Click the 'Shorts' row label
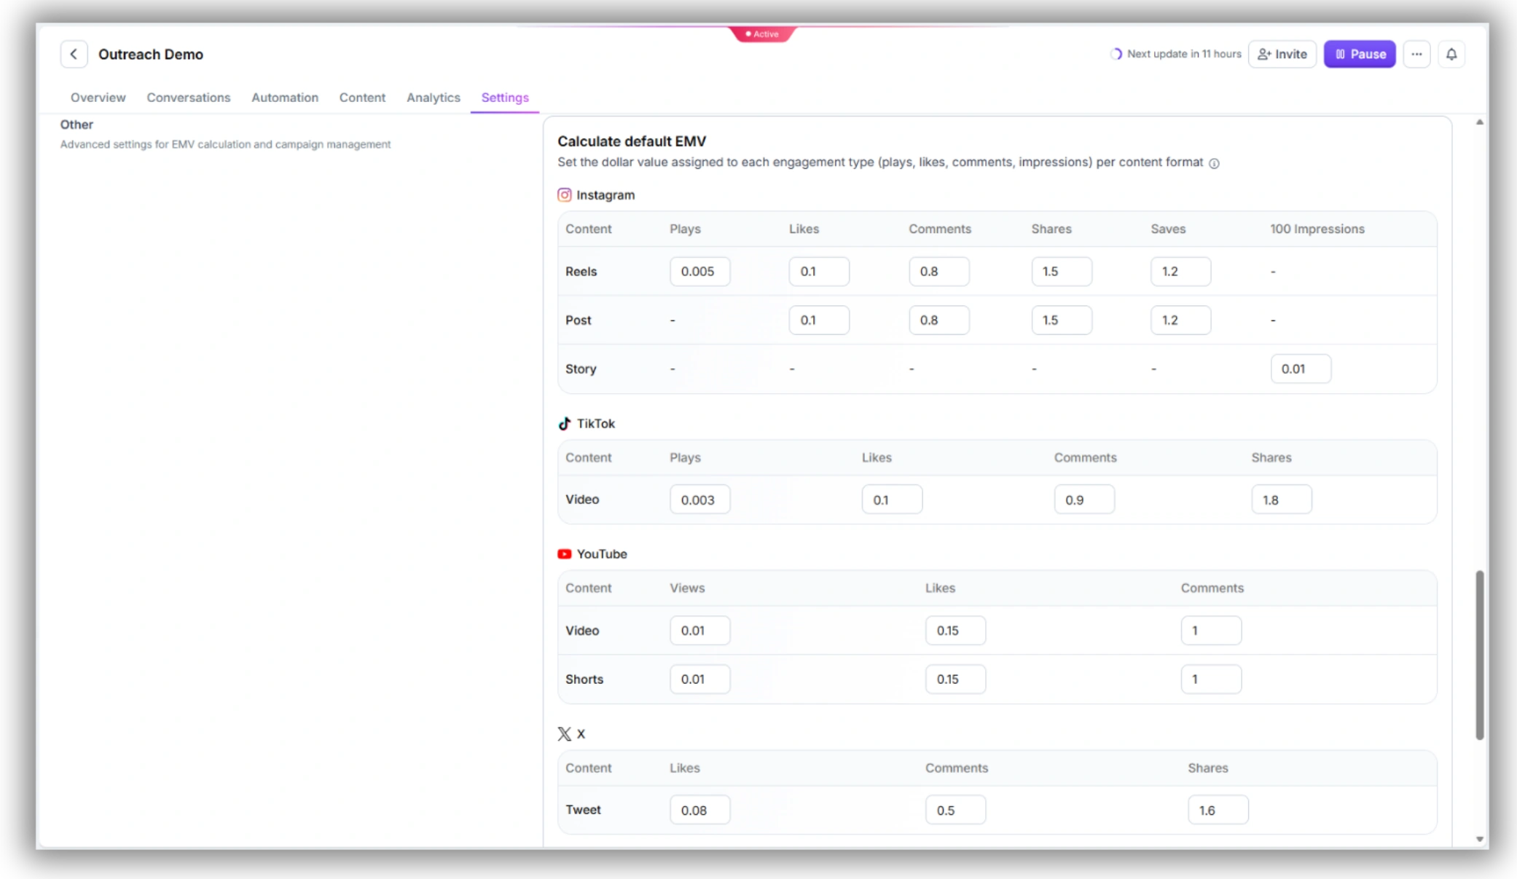 (584, 679)
